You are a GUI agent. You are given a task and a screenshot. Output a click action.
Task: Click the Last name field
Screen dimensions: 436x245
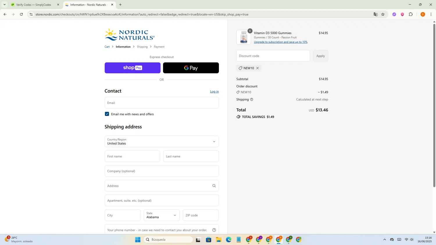pyautogui.click(x=191, y=156)
